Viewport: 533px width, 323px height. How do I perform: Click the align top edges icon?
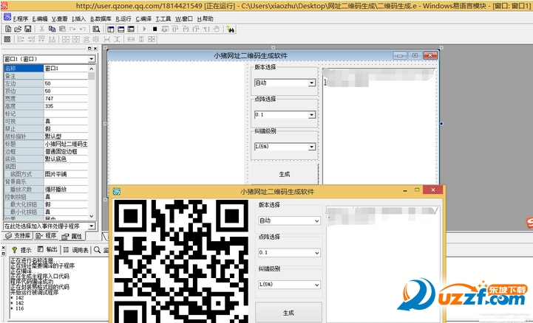(x=41, y=39)
